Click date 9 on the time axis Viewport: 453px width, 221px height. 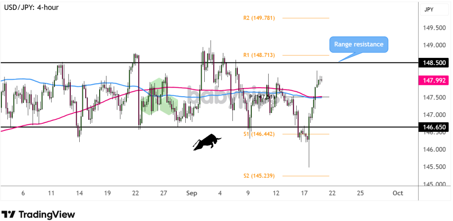pyautogui.click(x=248, y=193)
